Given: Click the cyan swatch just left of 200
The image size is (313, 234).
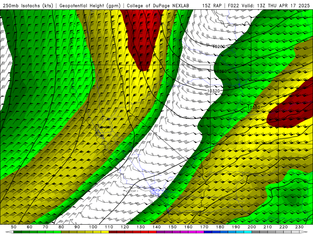Looking at the screenshot, I should click(x=248, y=232).
